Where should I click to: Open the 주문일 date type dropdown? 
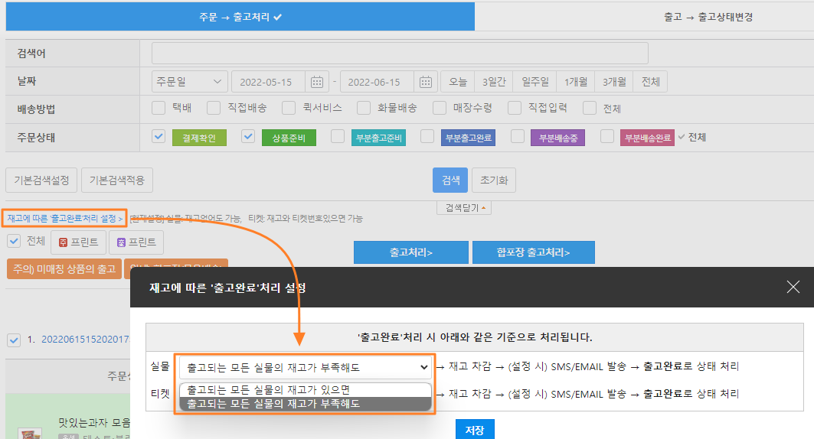189,82
